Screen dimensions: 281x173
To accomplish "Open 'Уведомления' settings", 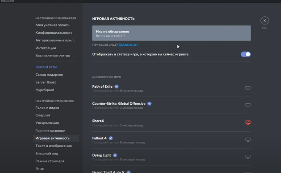I will (x=47, y=123).
